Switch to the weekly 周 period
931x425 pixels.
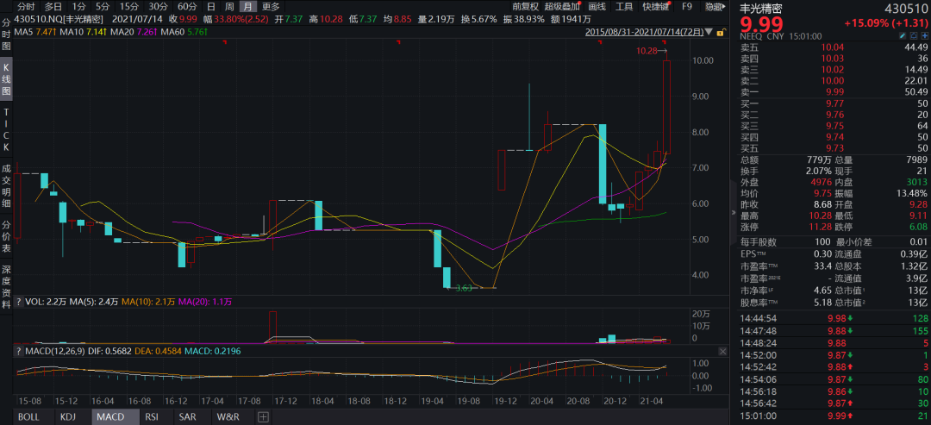pos(229,6)
